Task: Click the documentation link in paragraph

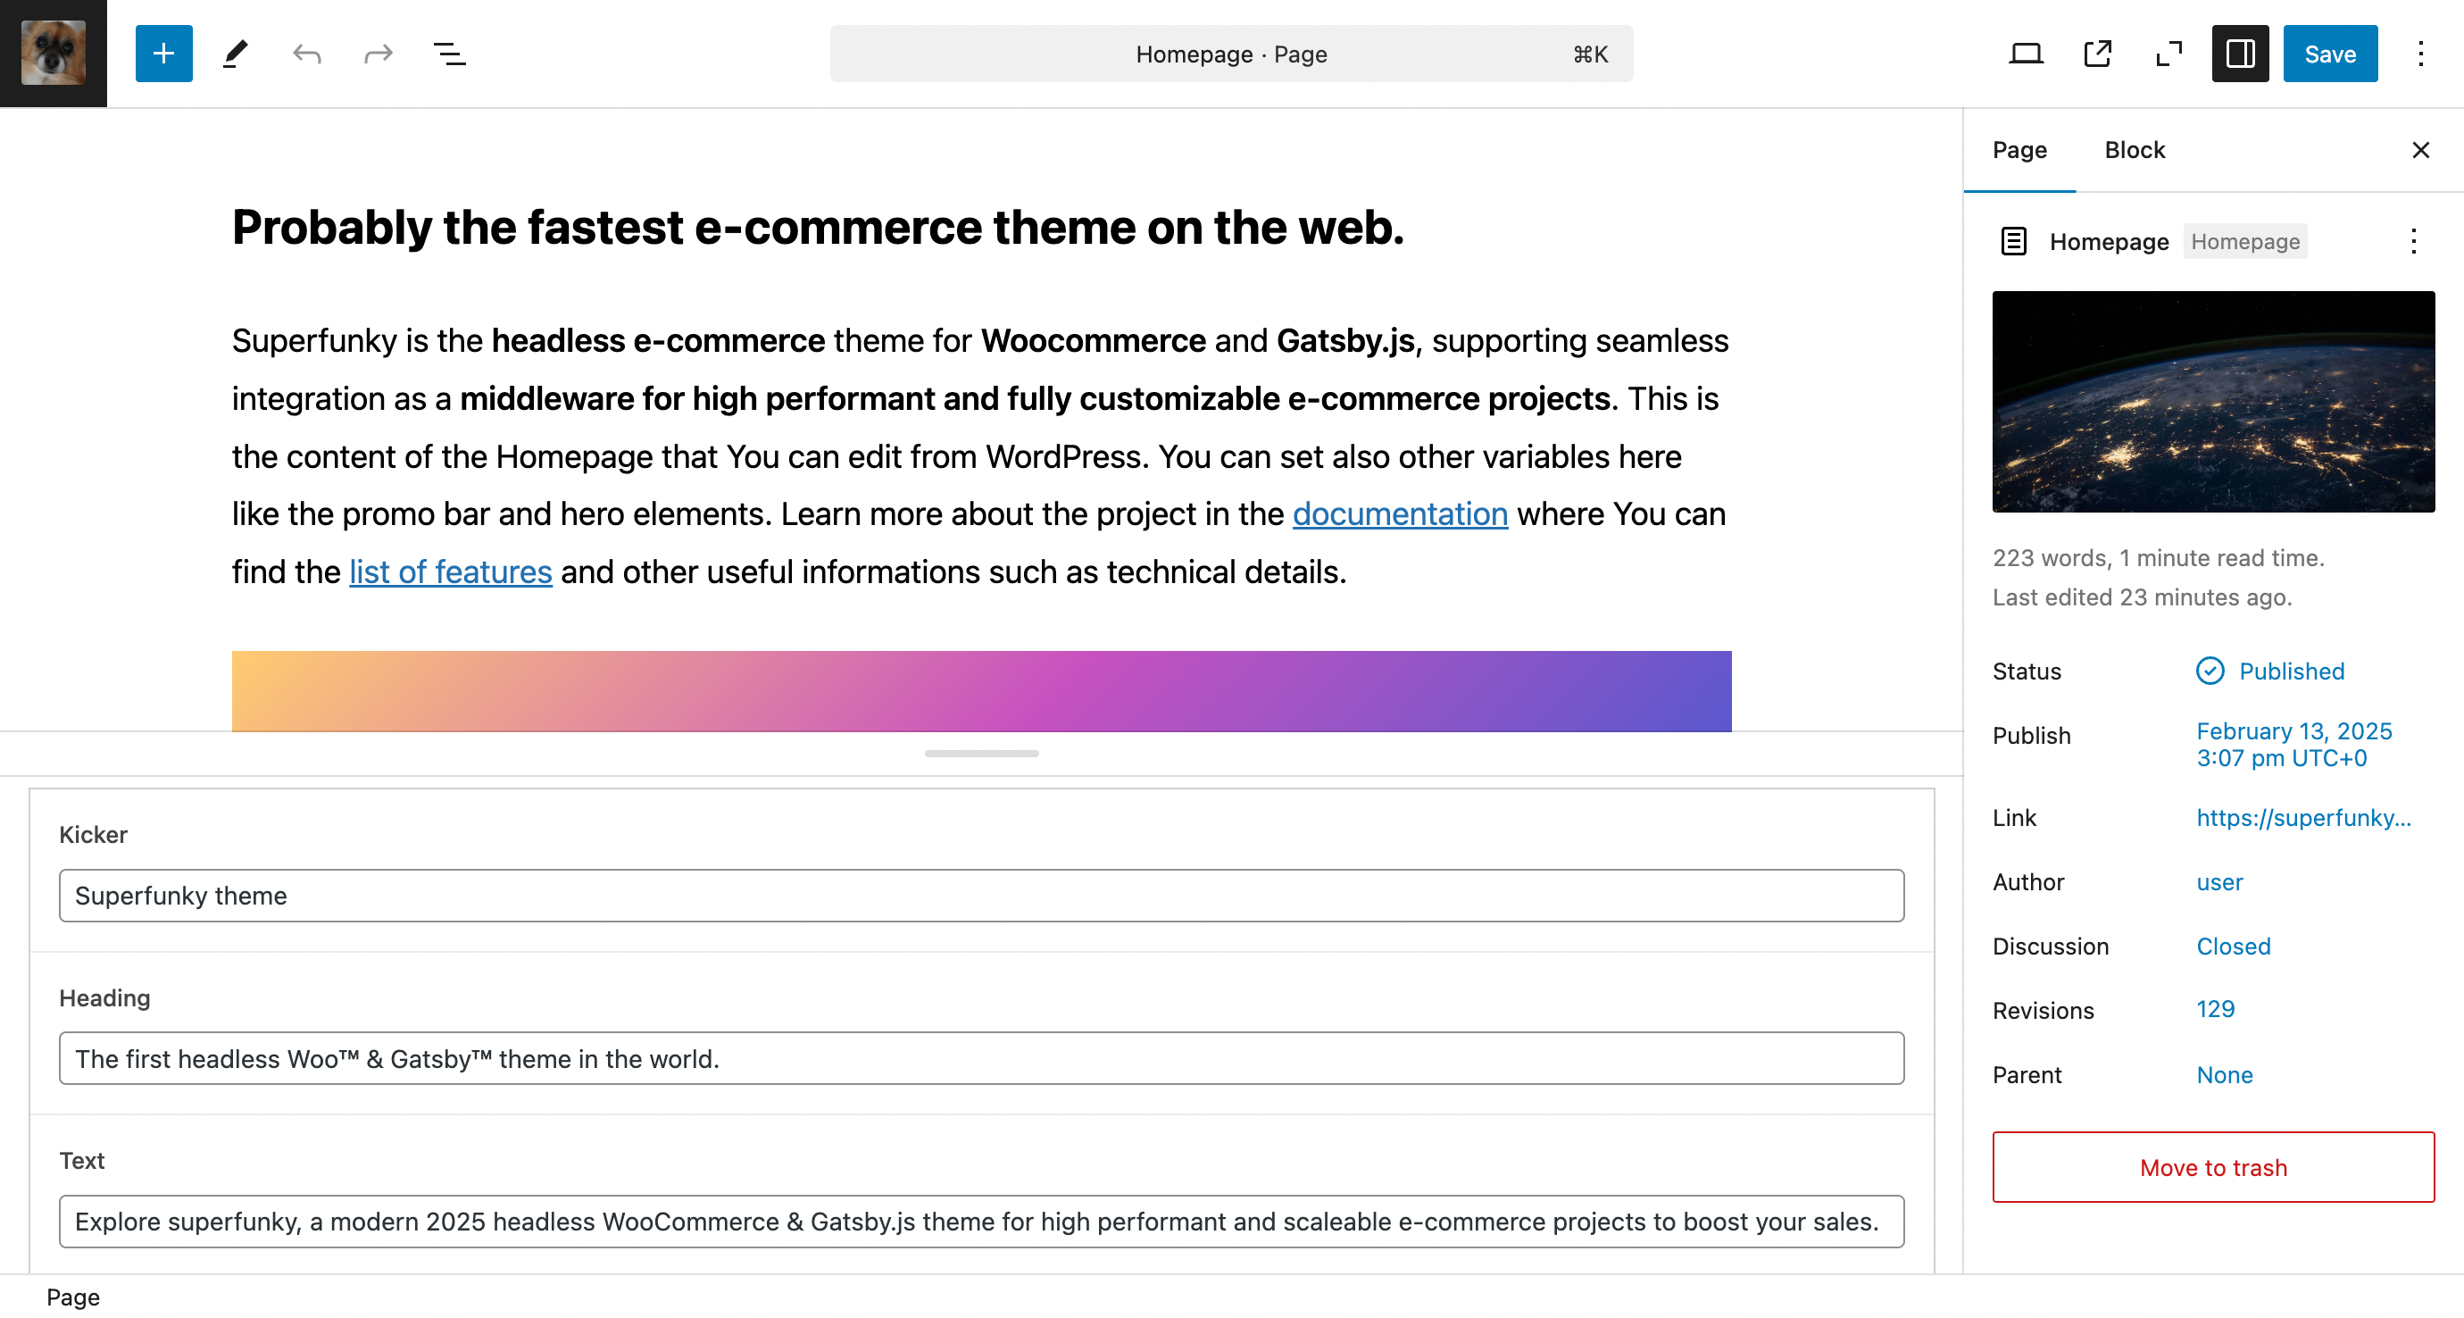Action: click(x=1400, y=513)
